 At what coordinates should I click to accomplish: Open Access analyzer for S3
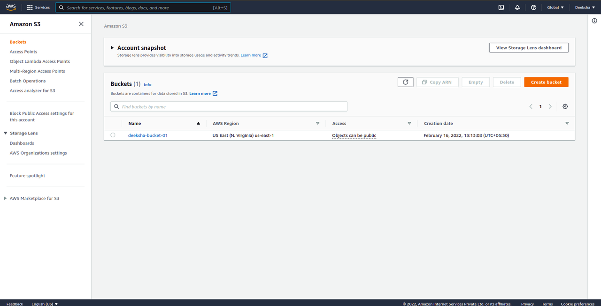tap(32, 91)
